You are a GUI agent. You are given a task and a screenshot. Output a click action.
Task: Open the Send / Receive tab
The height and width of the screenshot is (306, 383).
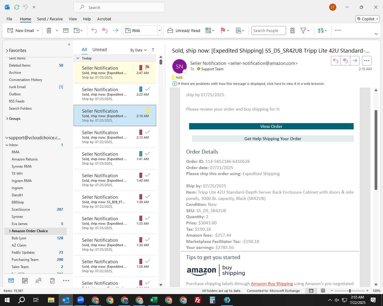coord(50,19)
